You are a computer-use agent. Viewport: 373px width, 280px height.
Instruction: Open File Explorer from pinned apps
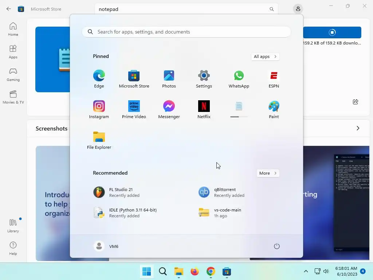click(x=99, y=140)
